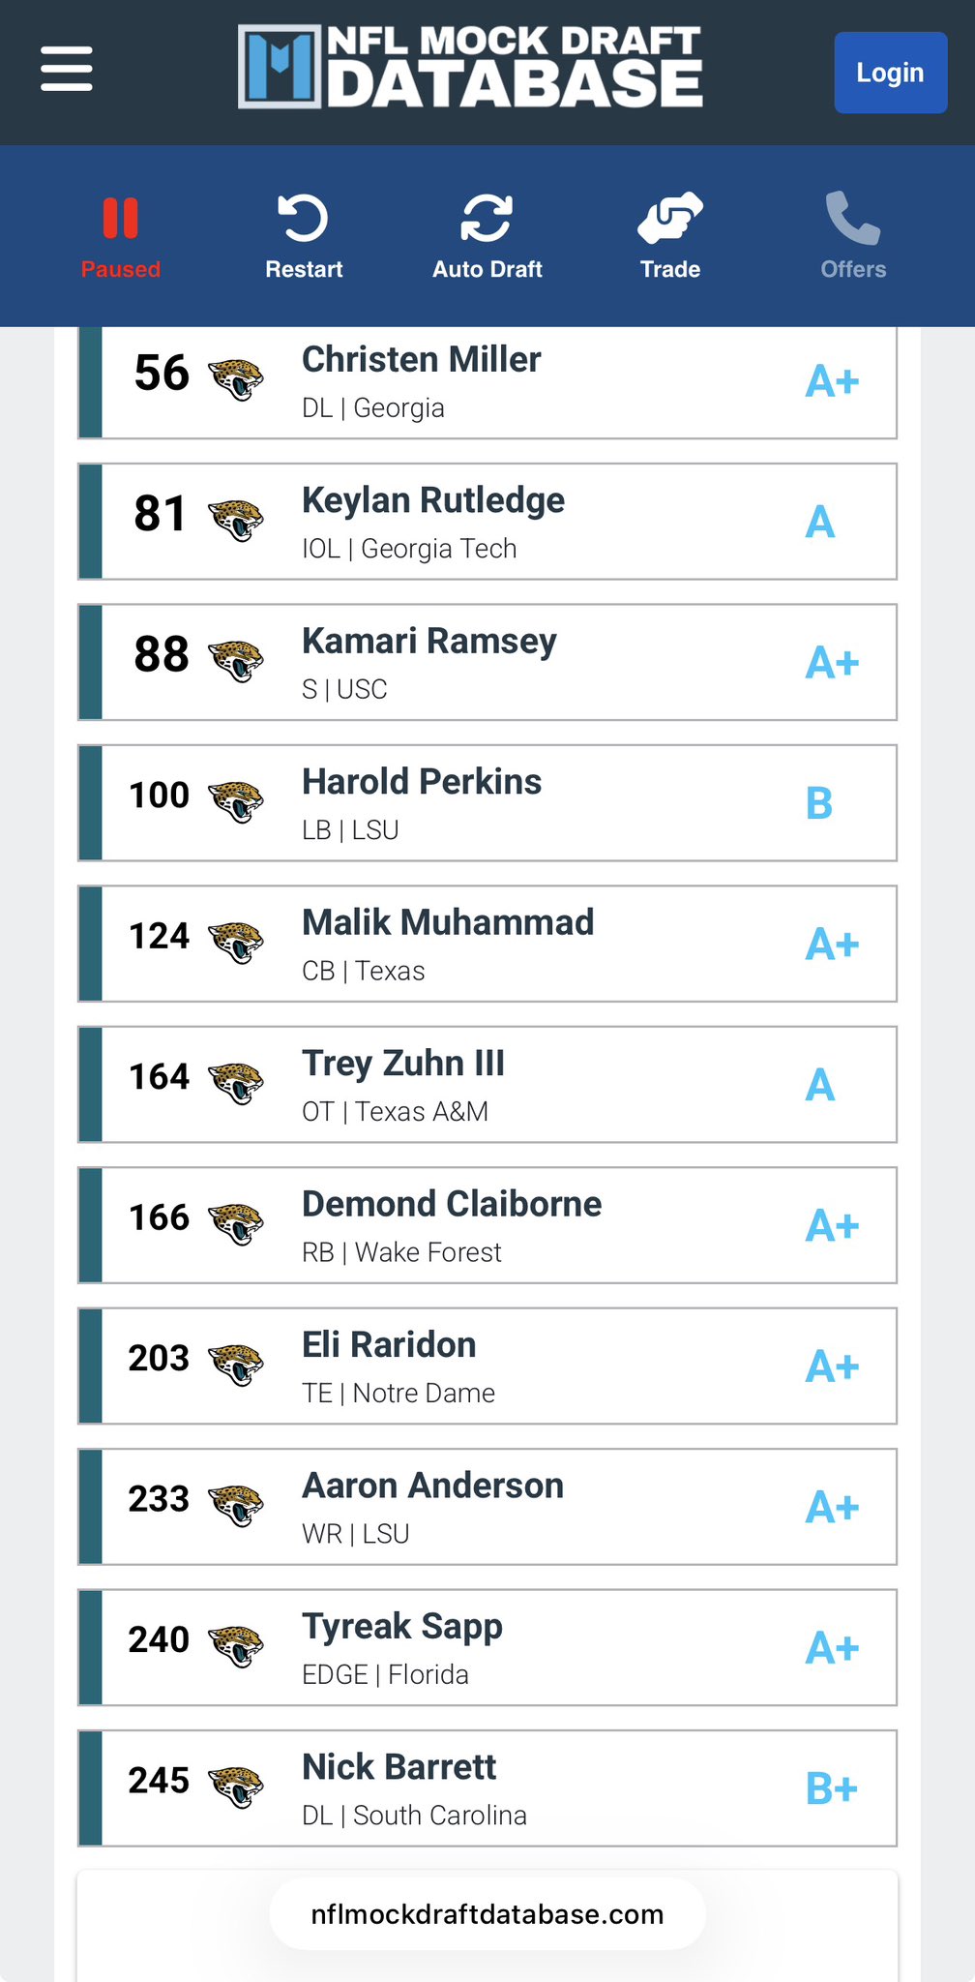The image size is (975, 1982).
Task: Select Christen Miller player name
Action: click(421, 360)
